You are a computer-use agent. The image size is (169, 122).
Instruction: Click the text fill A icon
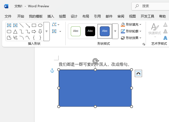(165, 25)
